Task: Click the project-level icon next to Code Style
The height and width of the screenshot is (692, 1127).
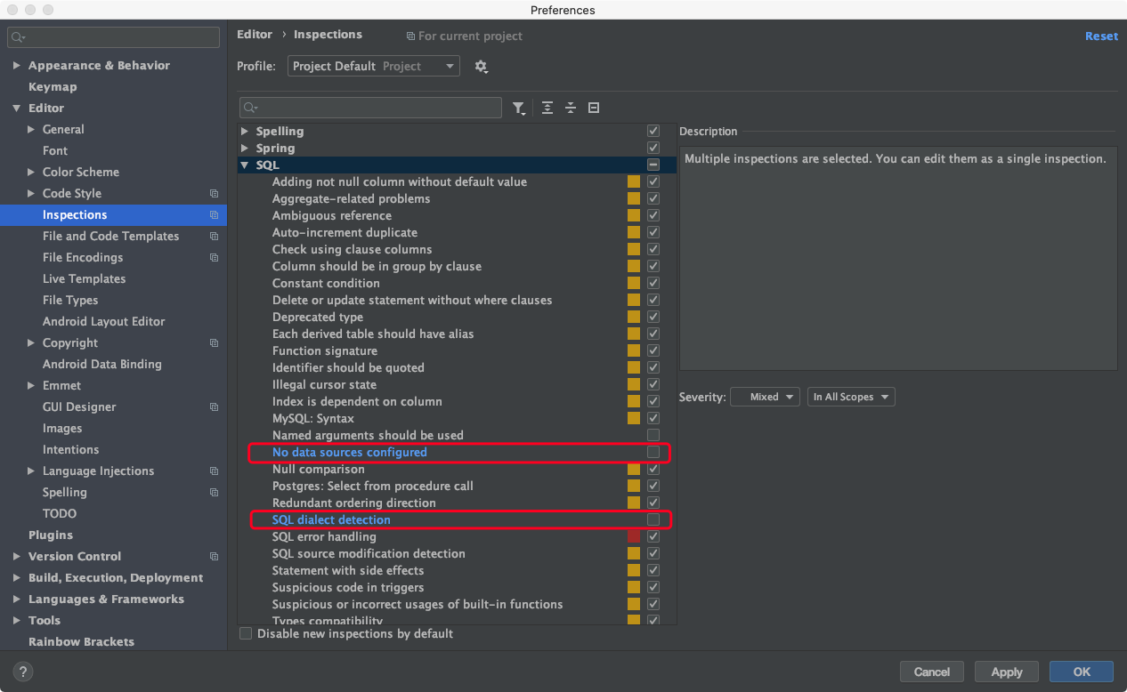Action: [214, 194]
